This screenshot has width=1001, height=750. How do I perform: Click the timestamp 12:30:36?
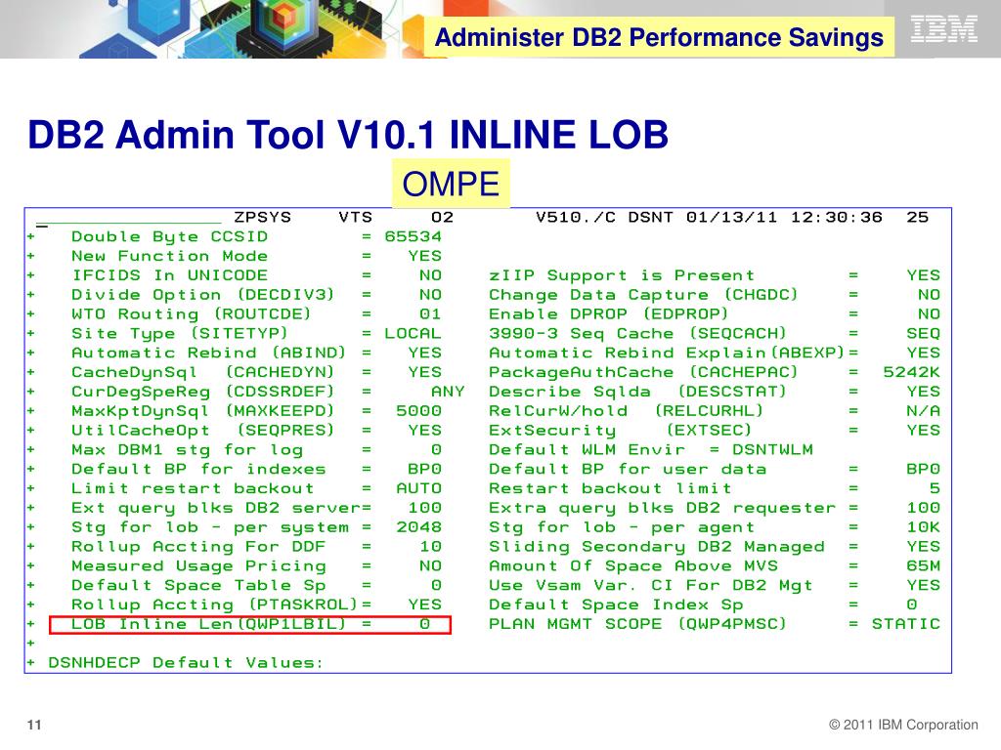coord(837,218)
